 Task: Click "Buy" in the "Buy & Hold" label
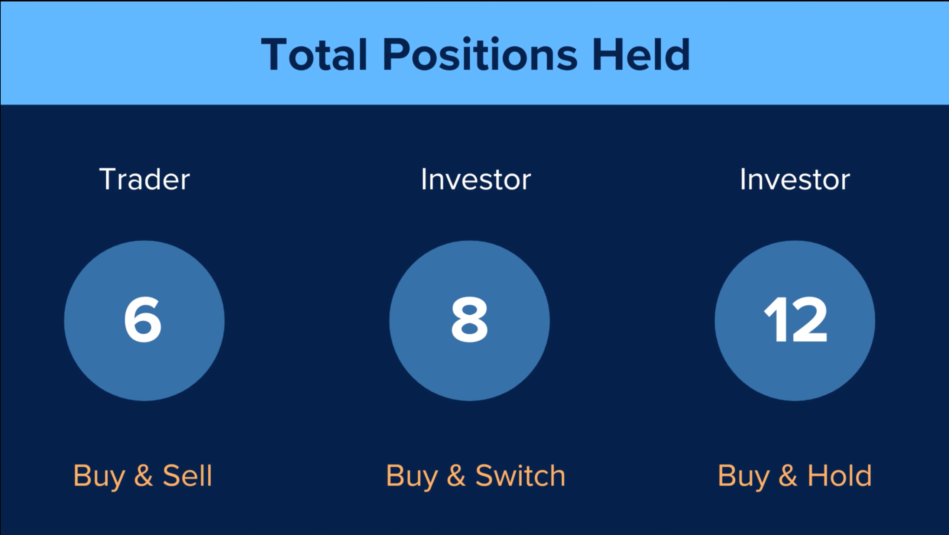tap(743, 476)
